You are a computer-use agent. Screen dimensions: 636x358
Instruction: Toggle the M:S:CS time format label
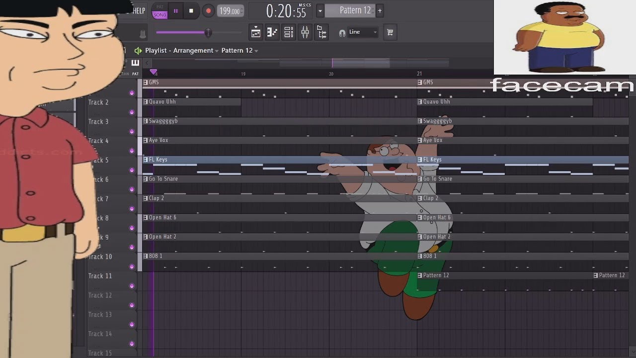coord(305,5)
